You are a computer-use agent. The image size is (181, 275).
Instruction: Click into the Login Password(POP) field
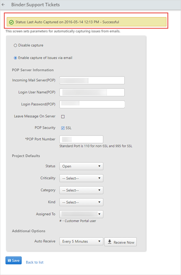92,104
